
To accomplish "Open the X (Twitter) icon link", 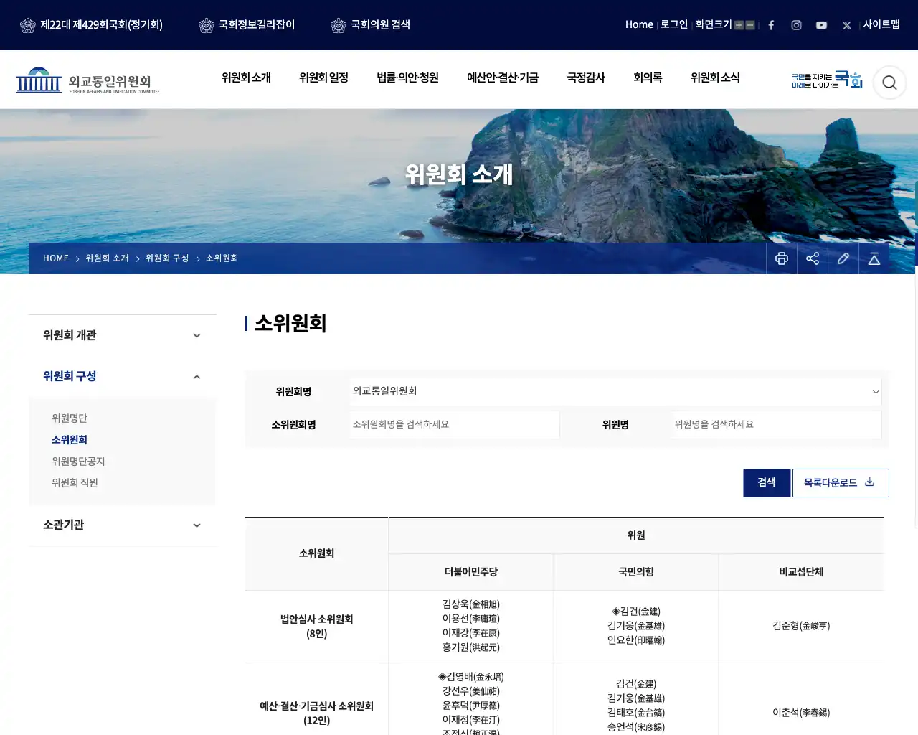I will 847,25.
